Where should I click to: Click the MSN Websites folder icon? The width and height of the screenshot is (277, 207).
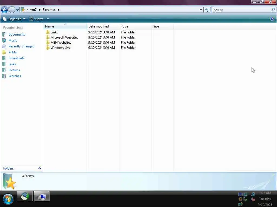[x=48, y=42]
